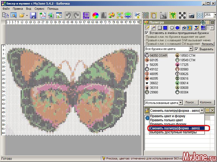Click the artist palette toolbar icon
The image size is (217, 162).
pyautogui.click(x=111, y=15)
